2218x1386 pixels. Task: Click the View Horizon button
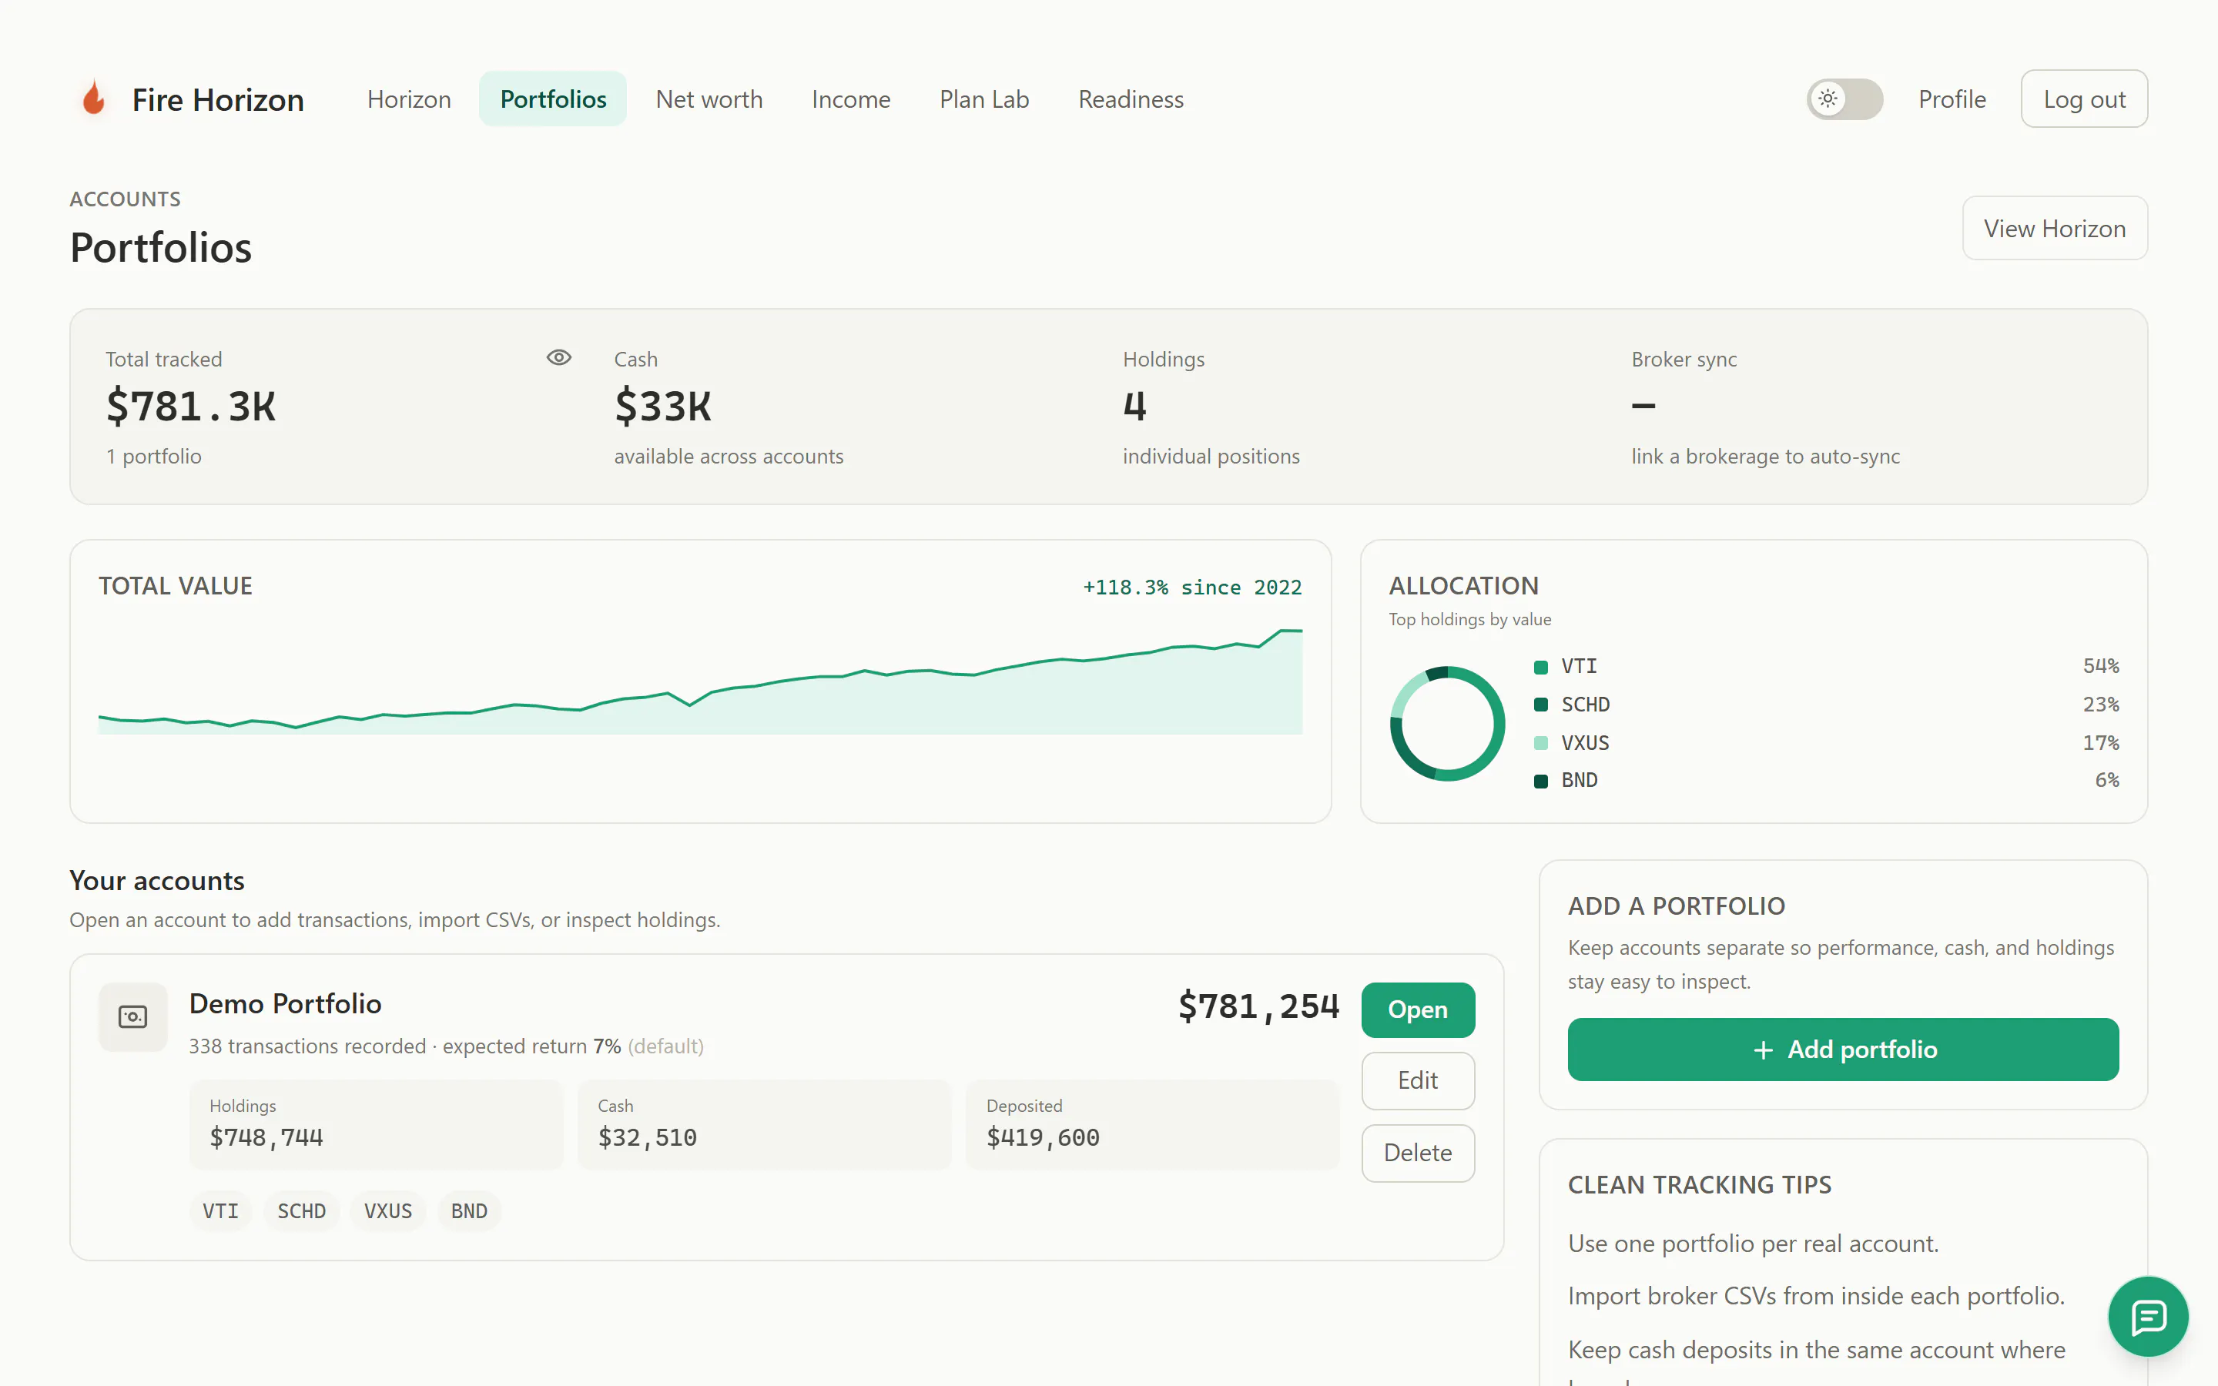(x=2055, y=228)
